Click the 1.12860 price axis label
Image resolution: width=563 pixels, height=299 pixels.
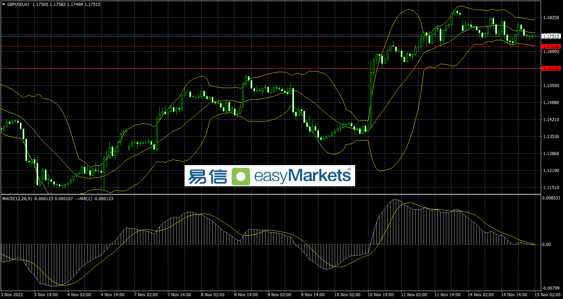pos(551,154)
